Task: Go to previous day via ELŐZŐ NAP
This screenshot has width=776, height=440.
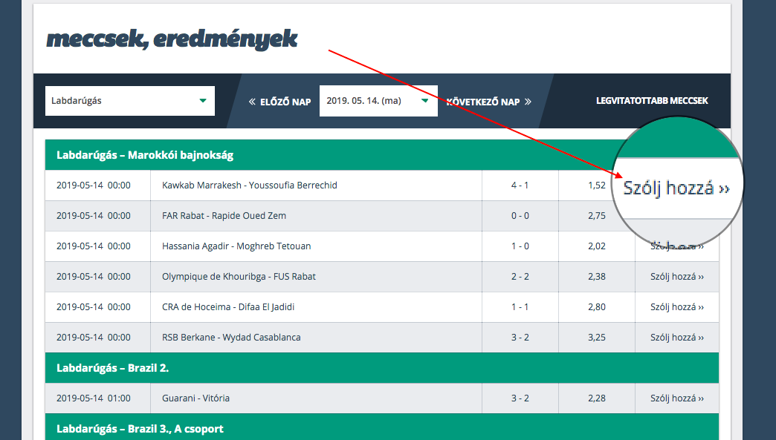Action: coord(285,102)
